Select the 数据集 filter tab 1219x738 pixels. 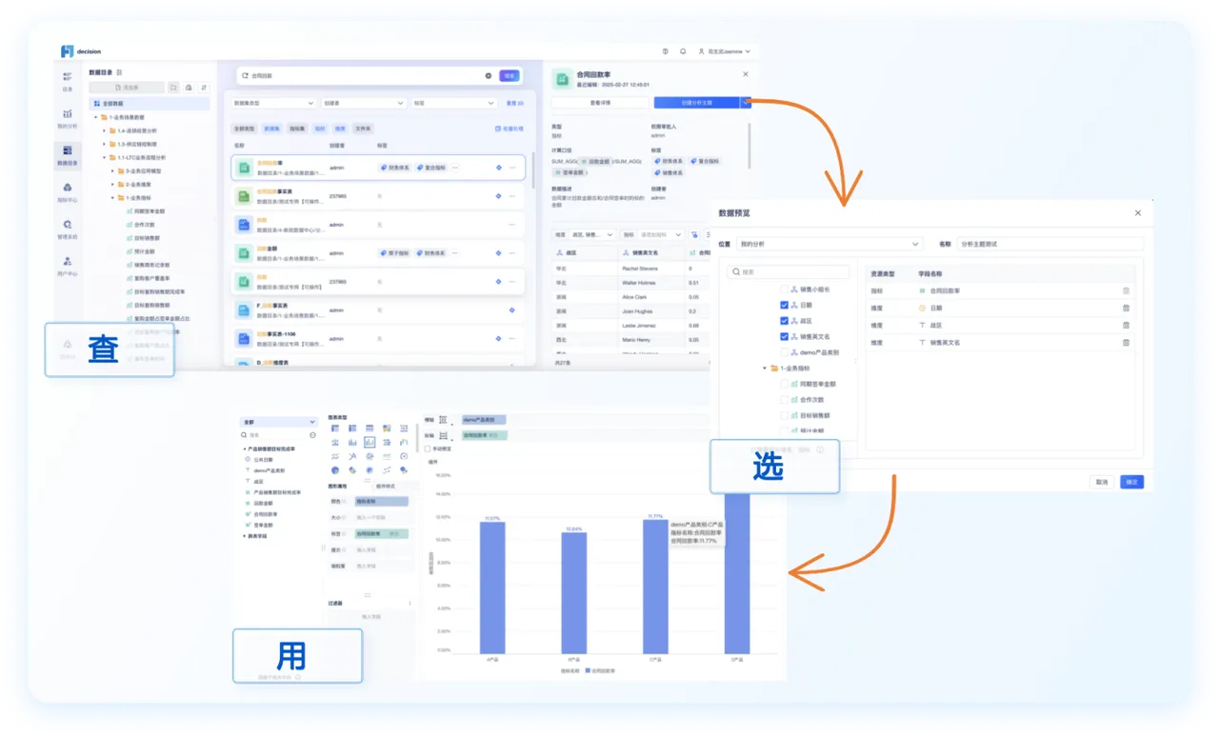pos(272,129)
